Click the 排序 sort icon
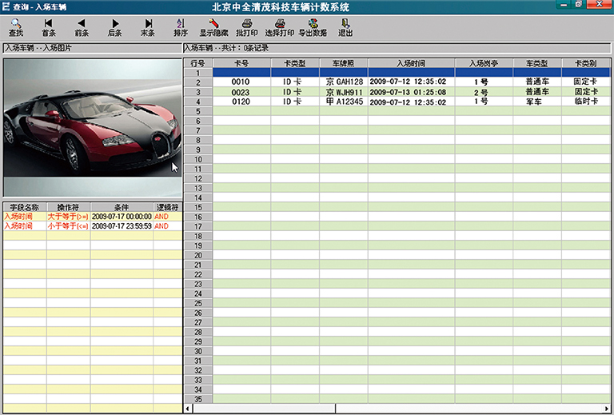The image size is (614, 415). click(x=181, y=27)
